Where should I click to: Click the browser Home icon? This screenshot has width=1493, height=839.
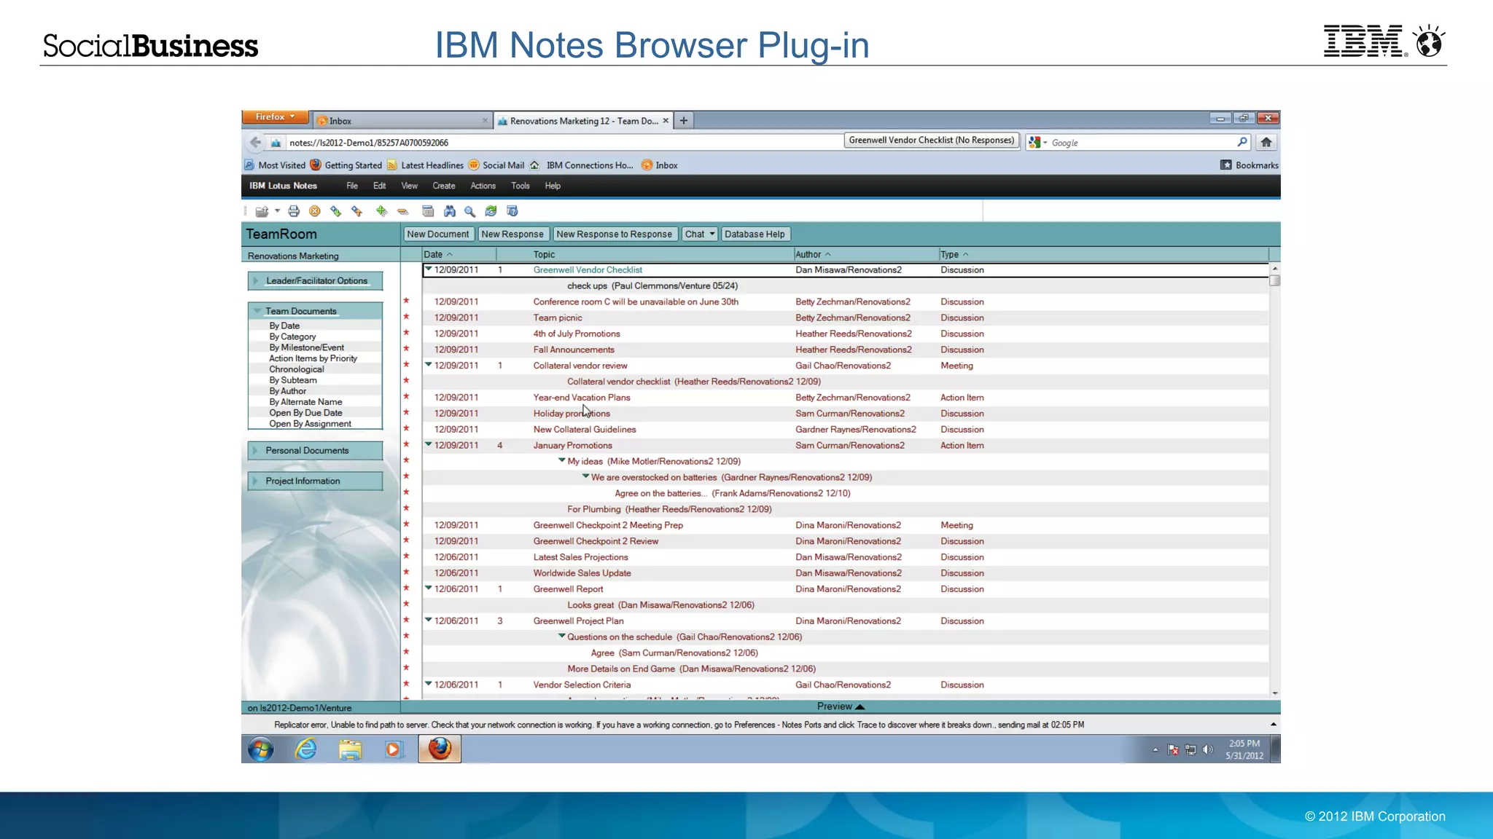1266,143
